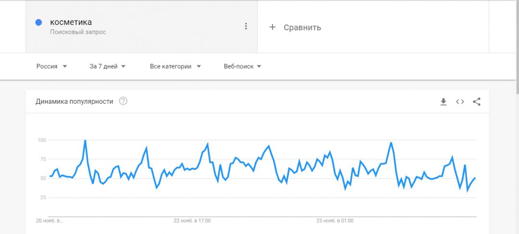519x234 pixels.
Task: Click the Сравнить button
Action: coord(302,27)
